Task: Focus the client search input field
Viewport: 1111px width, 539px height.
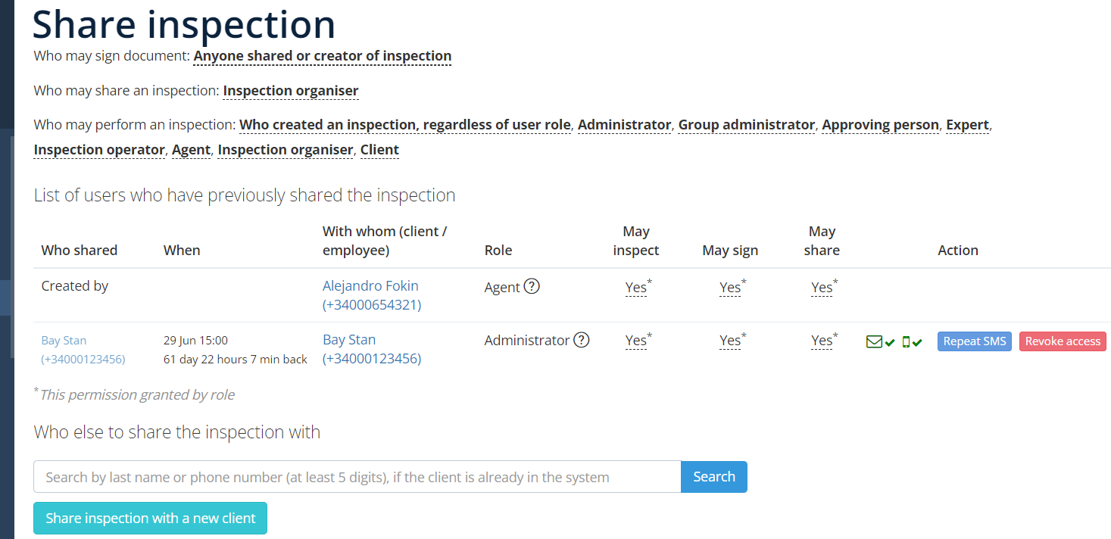Action: coord(357,477)
